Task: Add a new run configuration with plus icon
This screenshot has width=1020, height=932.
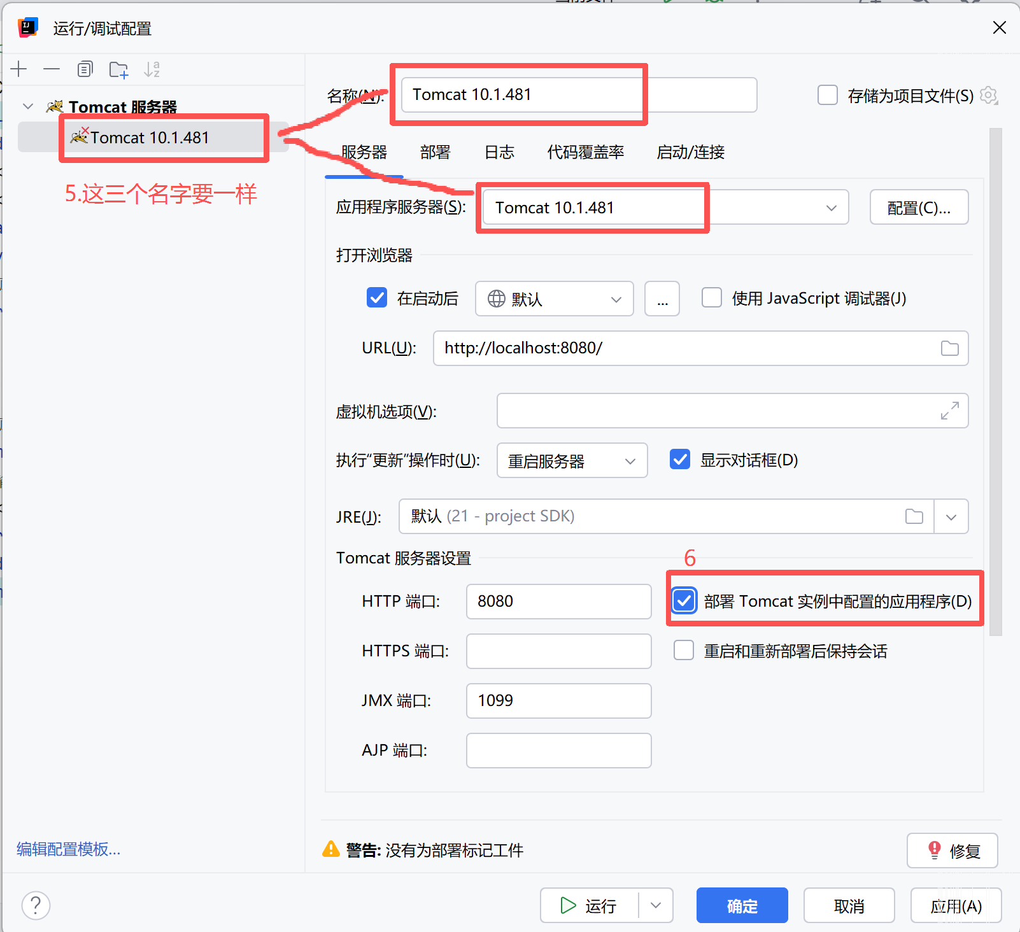Action: (19, 69)
